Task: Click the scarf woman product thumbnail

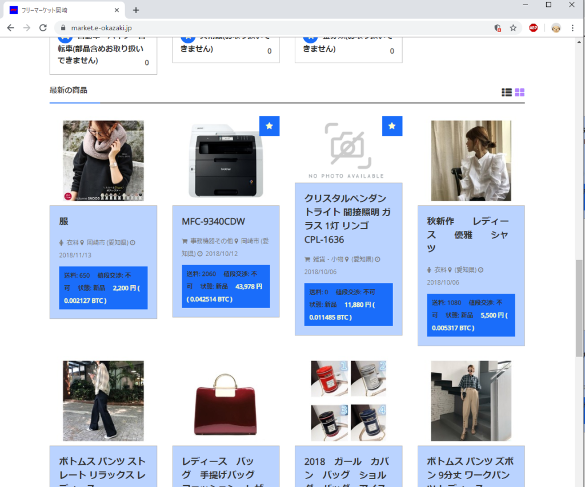Action: tap(103, 160)
